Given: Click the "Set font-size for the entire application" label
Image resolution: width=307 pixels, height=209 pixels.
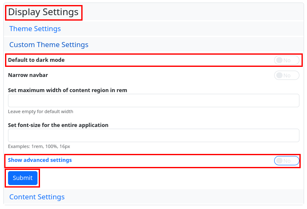Looking at the screenshot, I should (58, 125).
